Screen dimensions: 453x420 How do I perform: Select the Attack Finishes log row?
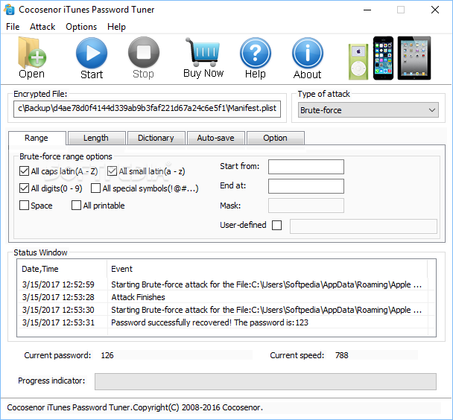(226, 297)
